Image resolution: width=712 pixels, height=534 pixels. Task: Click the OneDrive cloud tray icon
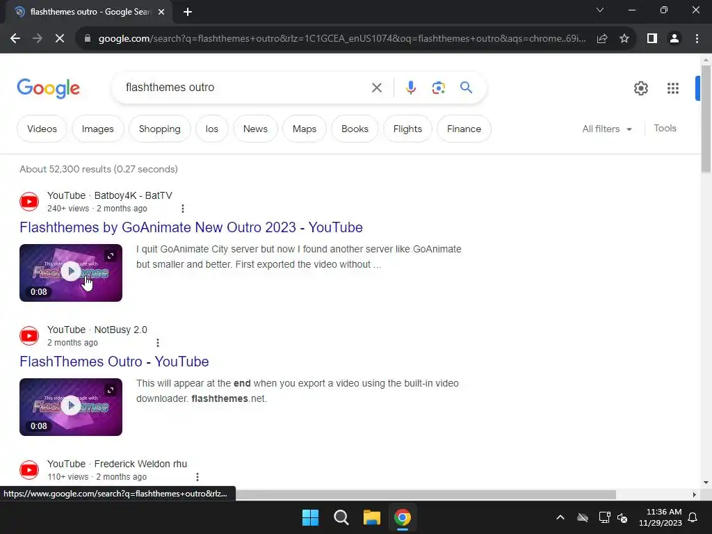tap(583, 517)
